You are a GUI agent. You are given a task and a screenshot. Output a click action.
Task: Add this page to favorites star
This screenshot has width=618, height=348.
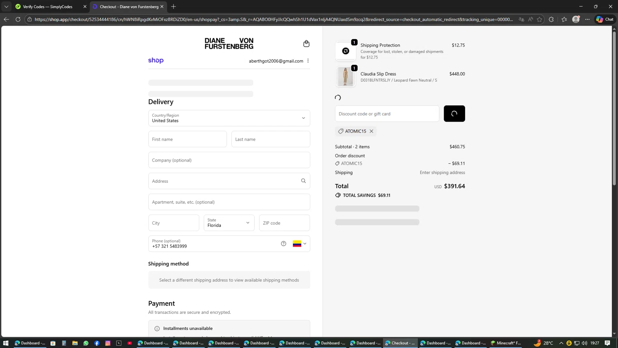click(539, 19)
